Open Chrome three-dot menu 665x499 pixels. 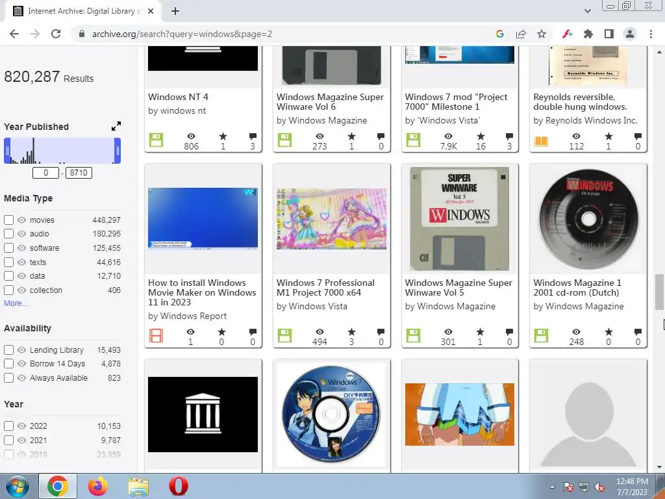pyautogui.click(x=651, y=34)
